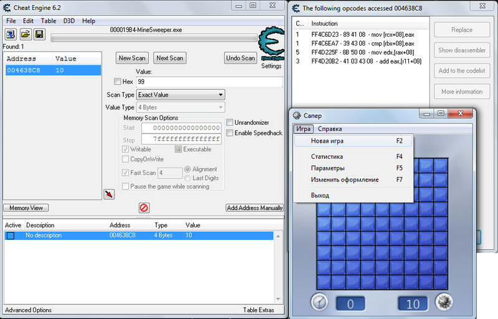Open the File menu
The width and height of the screenshot is (498, 319).
(x=11, y=21)
